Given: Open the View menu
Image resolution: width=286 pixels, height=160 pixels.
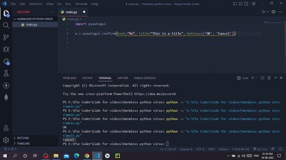Looking at the screenshot, I should click(x=50, y=4).
